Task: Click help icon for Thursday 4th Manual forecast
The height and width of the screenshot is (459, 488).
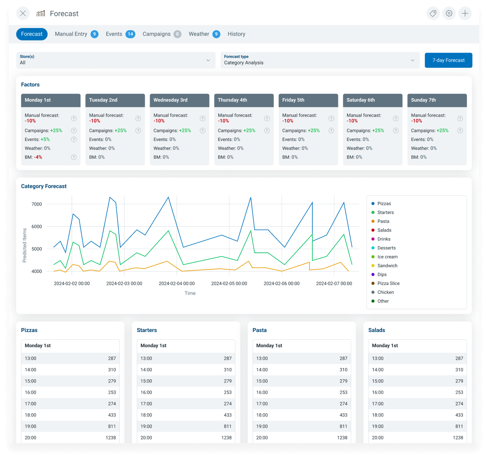Action: coord(267,118)
